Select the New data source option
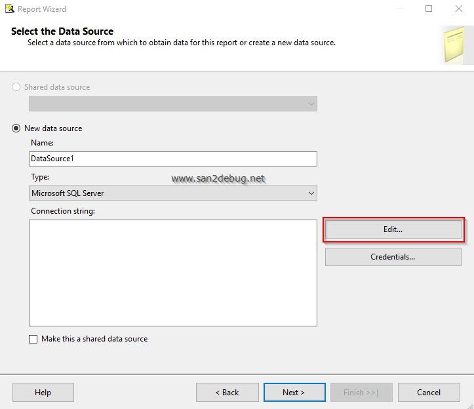 click(16, 128)
